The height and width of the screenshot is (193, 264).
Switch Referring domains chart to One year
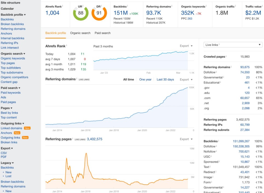click(145, 79)
